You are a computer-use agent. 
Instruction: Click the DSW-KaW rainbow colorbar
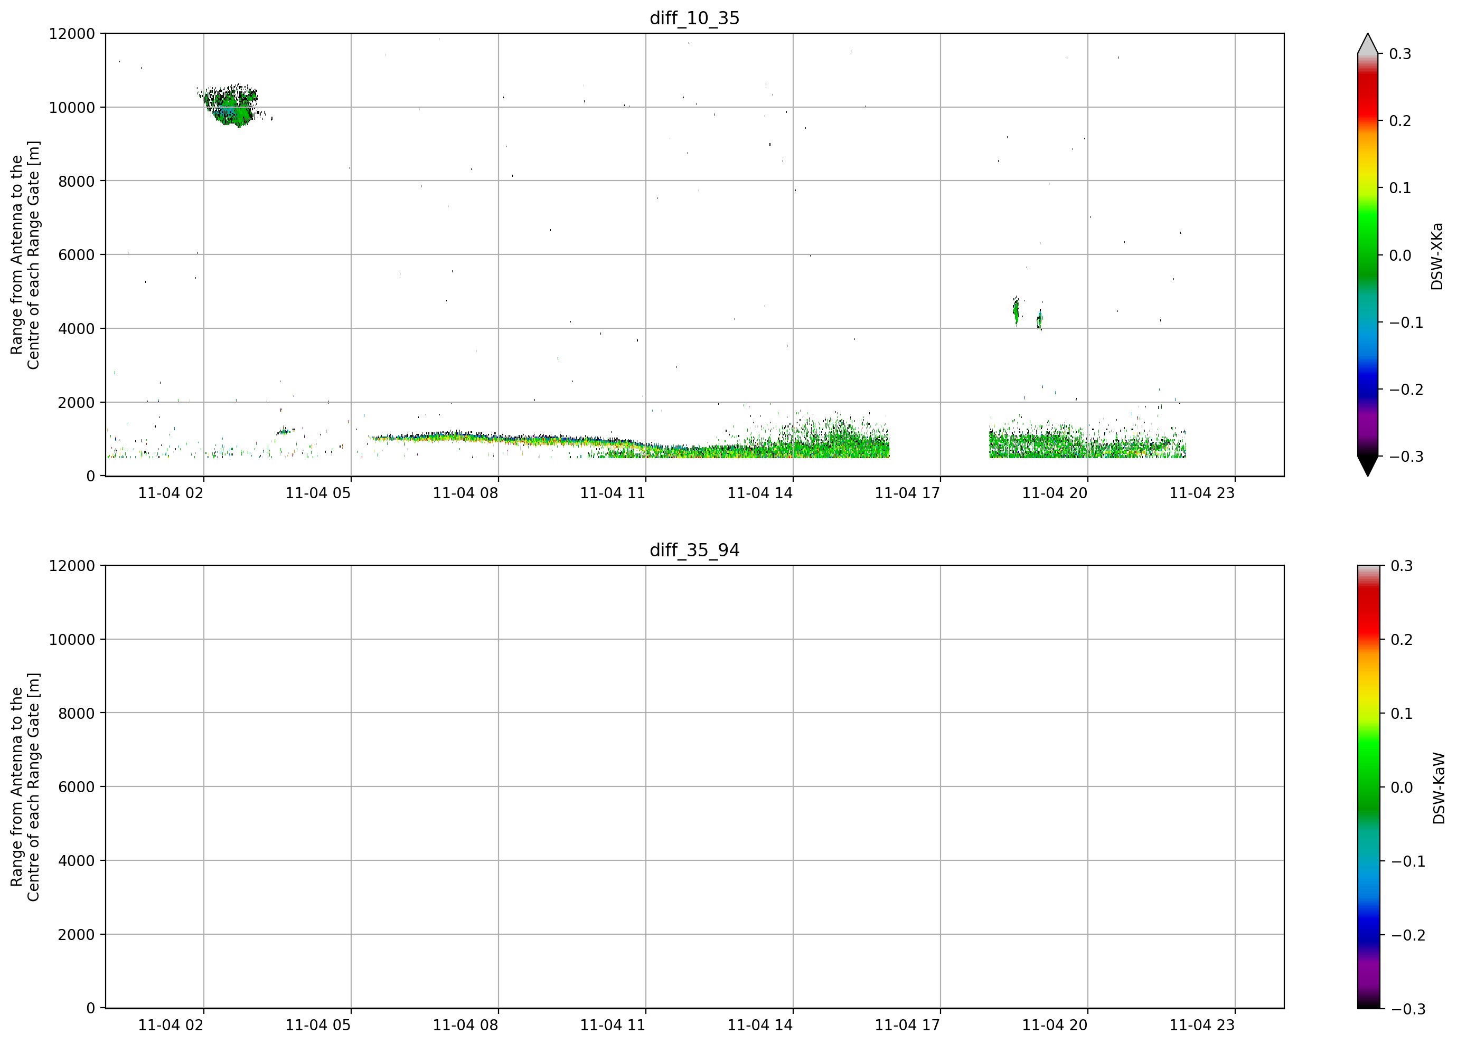pos(1368,786)
